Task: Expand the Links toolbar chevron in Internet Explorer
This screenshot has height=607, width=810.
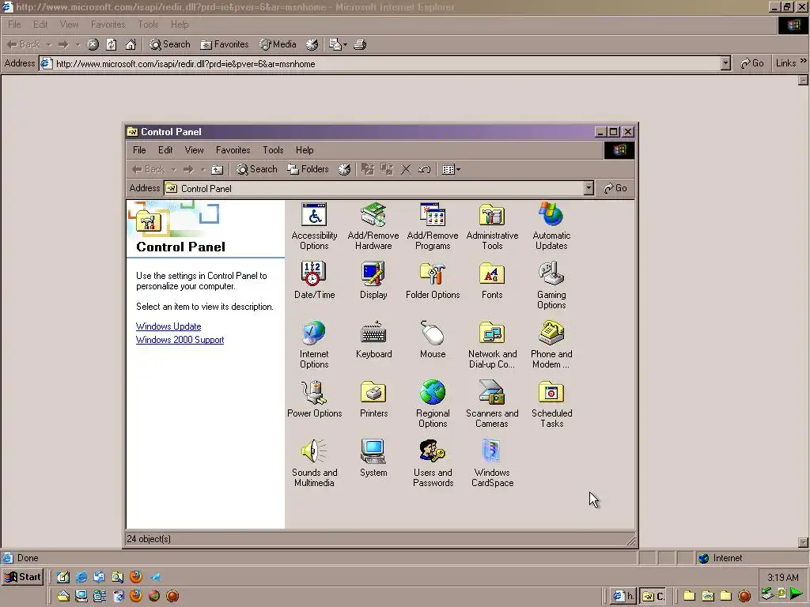Action: pos(803,62)
